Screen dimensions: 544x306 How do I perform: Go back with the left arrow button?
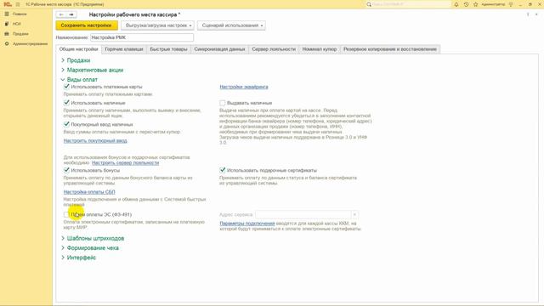click(x=61, y=14)
